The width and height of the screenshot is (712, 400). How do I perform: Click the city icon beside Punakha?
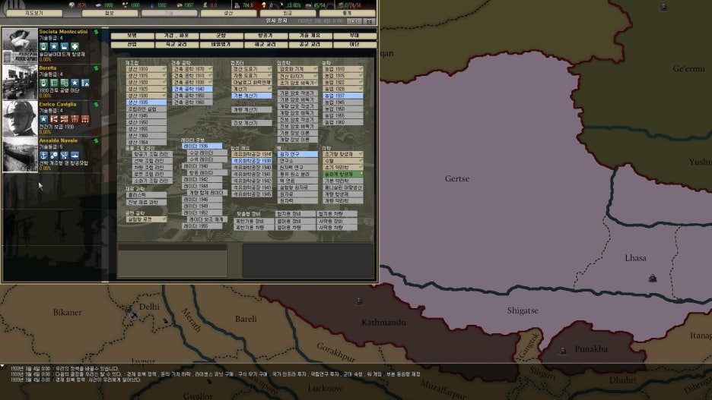(563, 351)
